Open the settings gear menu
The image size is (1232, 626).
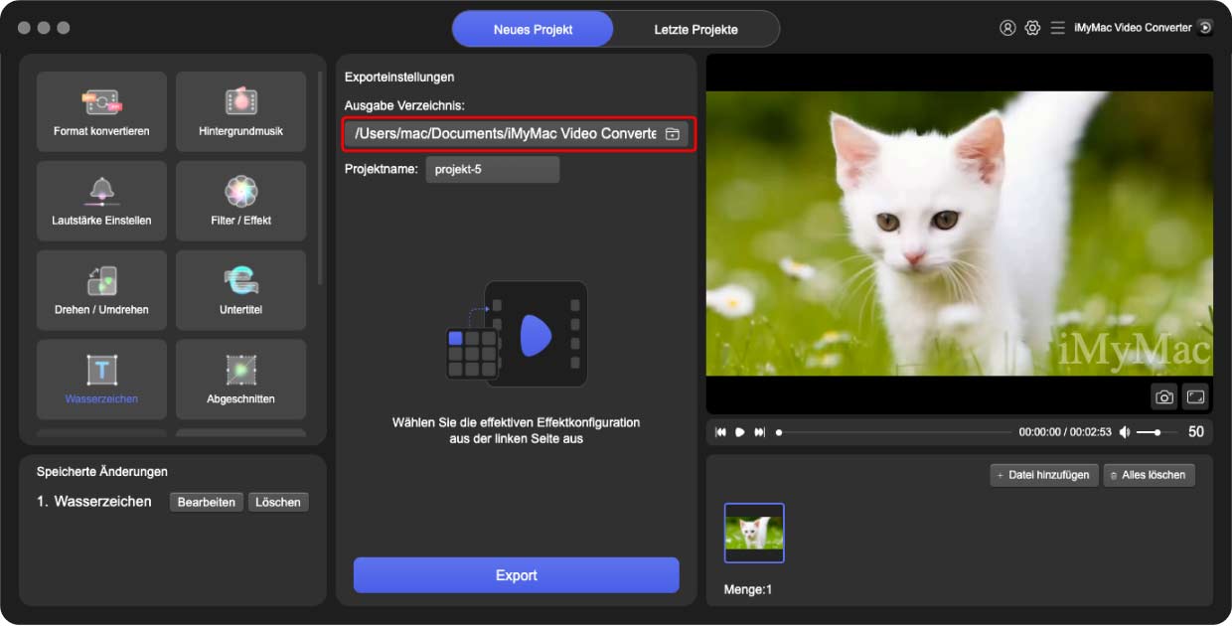(x=1032, y=28)
